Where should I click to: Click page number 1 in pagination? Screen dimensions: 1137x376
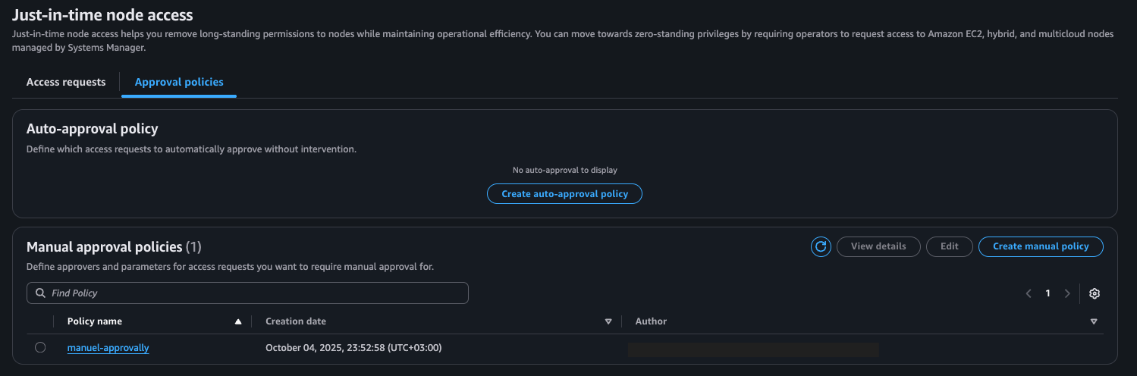[x=1047, y=293]
